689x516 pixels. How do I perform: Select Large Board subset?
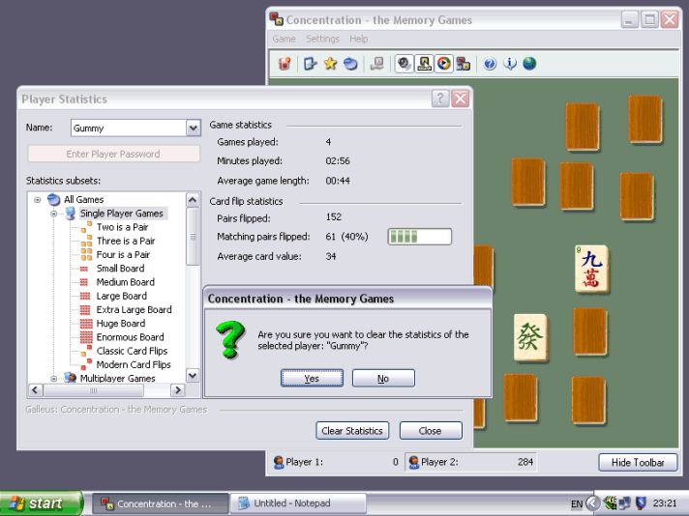pyautogui.click(x=122, y=297)
